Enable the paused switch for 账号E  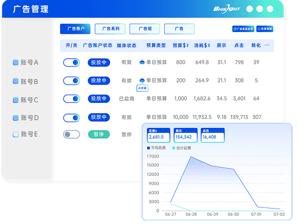pyautogui.click(x=71, y=134)
